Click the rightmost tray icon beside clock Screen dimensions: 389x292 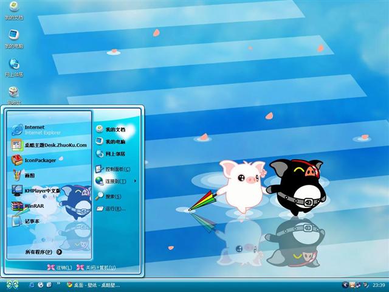pos(366,285)
